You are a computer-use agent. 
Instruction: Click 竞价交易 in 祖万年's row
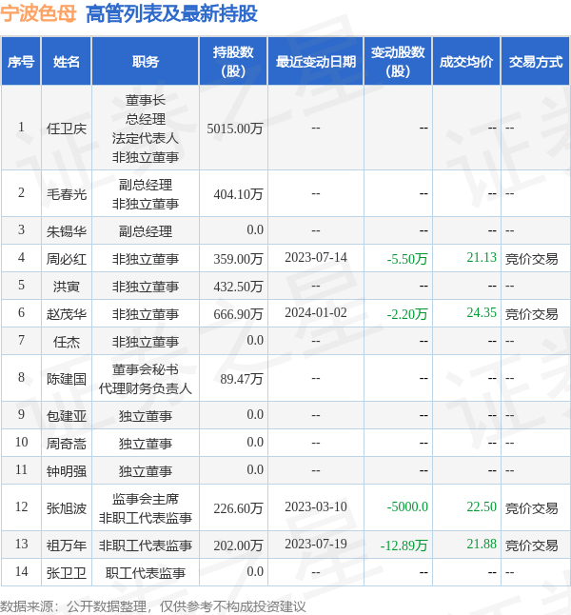tap(531, 546)
